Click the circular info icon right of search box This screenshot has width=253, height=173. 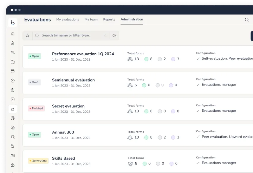114,35
